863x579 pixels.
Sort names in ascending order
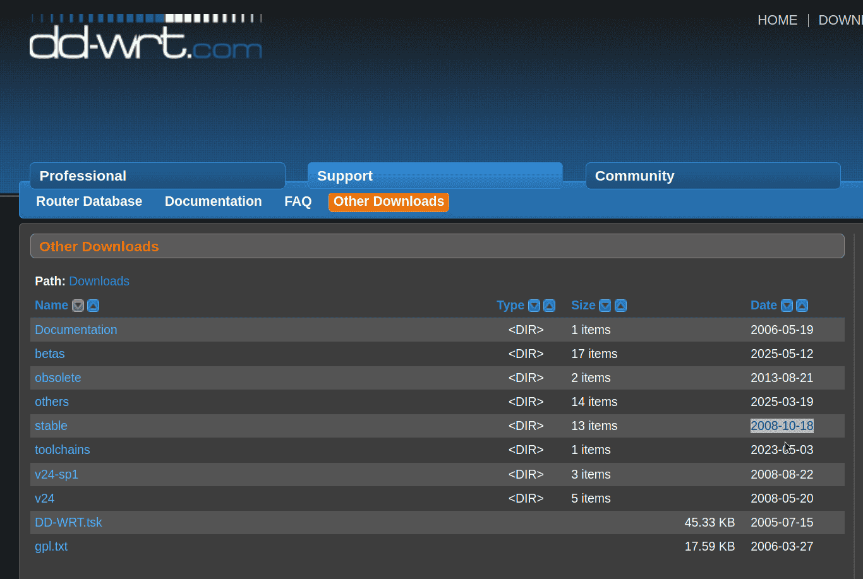tap(93, 305)
